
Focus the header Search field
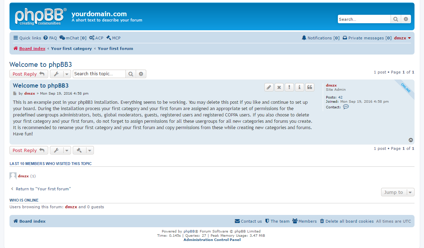click(364, 19)
